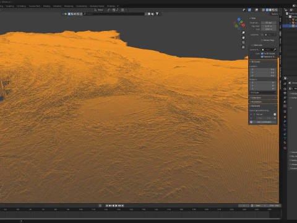Click snapping magnet icon in header

tap(114, 10)
